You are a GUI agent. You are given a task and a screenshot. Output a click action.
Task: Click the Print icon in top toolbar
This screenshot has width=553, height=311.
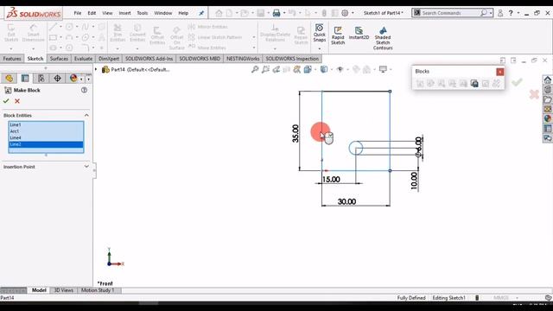click(x=276, y=13)
